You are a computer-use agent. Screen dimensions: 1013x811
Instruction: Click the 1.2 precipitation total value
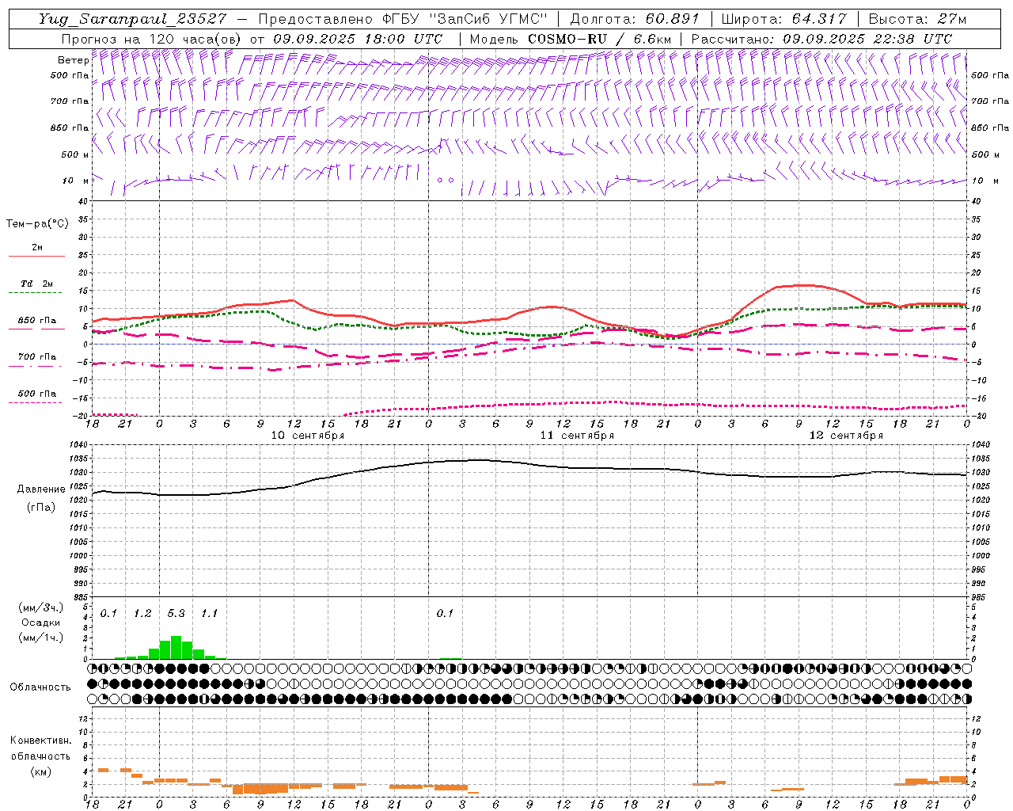142,614
